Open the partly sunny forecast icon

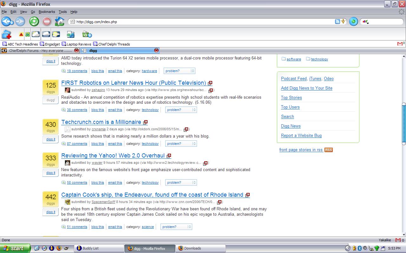[x=56, y=34]
